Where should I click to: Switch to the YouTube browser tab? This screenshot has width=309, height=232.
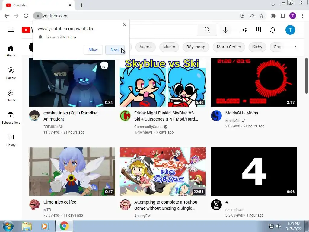(38, 5)
